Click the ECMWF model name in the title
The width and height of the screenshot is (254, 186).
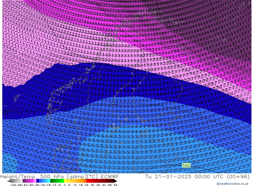tap(110, 176)
